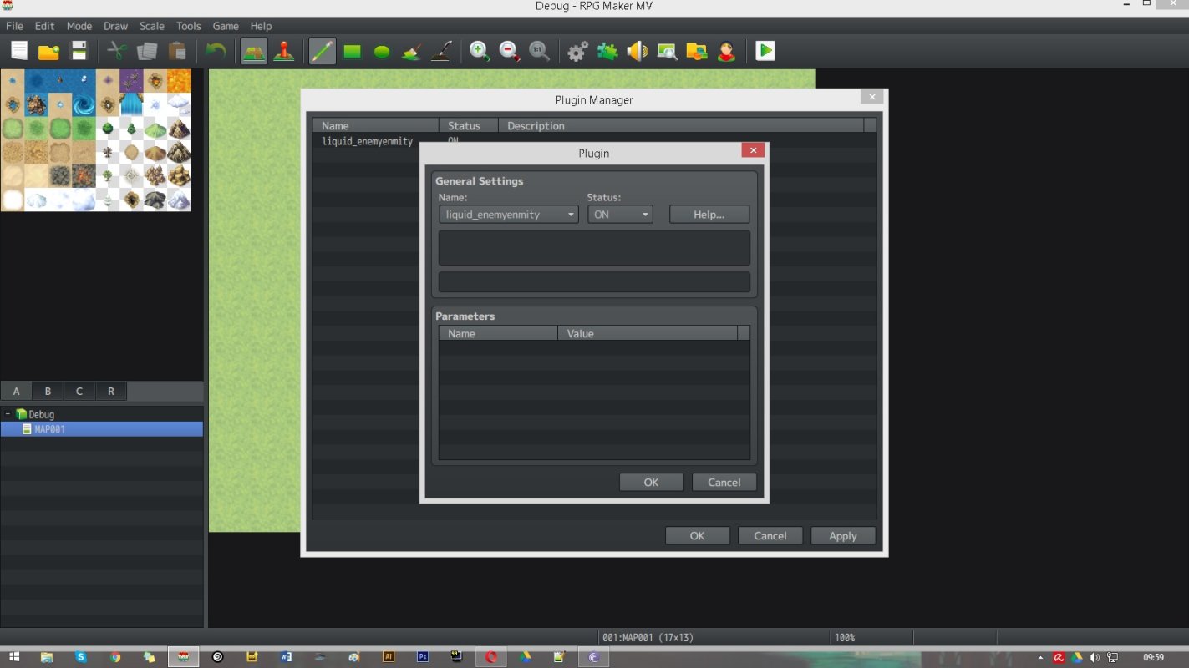Viewport: 1189px width, 668px height.
Task: Click Cancel in the Plugin Manager window
Action: coord(770,536)
